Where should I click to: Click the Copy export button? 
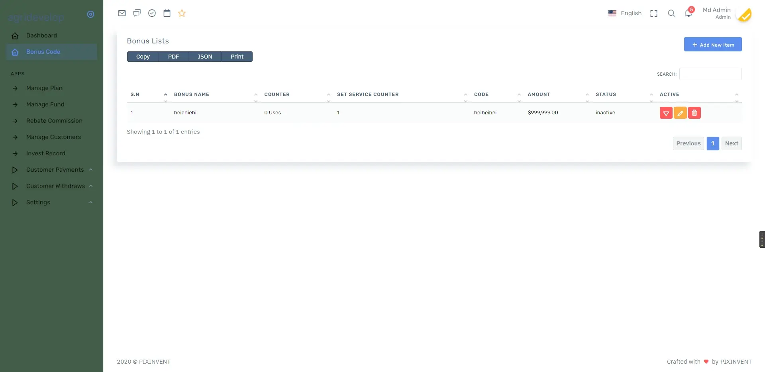pos(143,57)
